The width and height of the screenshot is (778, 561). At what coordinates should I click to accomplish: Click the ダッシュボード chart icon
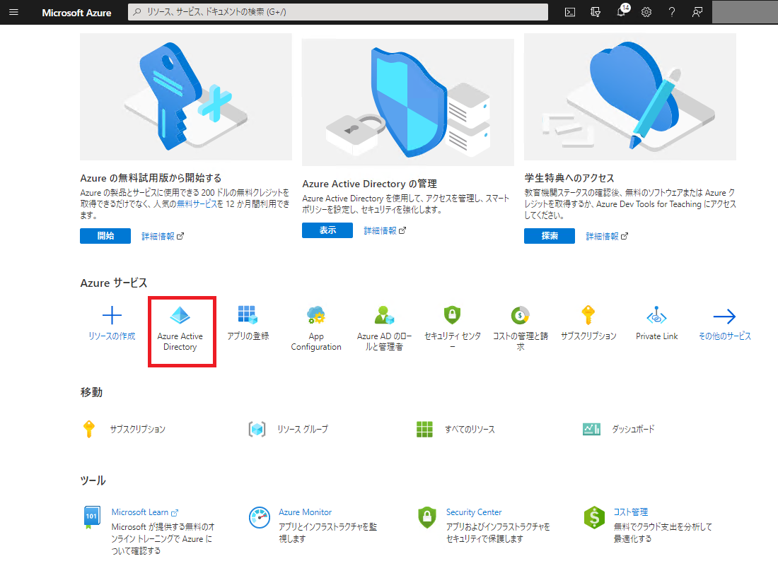click(591, 429)
